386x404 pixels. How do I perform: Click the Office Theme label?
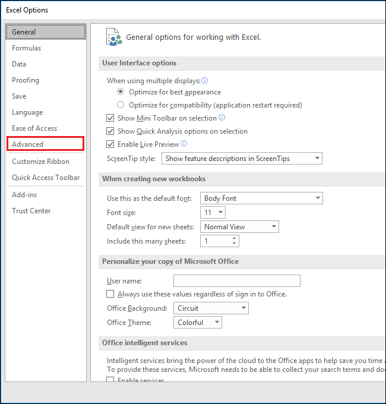pos(129,323)
